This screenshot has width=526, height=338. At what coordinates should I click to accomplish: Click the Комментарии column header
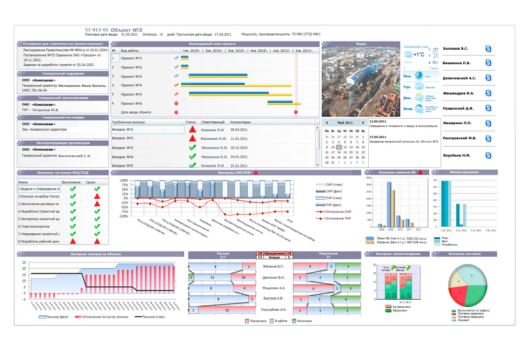click(241, 122)
